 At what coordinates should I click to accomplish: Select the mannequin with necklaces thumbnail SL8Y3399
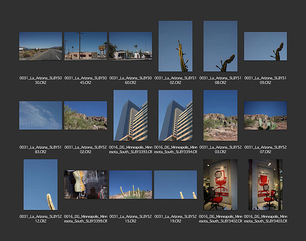coord(85,185)
